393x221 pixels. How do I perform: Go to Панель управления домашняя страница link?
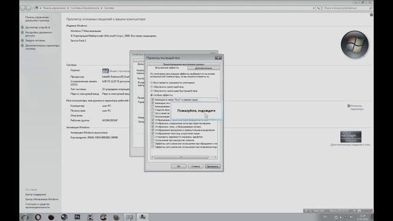coord(37,19)
